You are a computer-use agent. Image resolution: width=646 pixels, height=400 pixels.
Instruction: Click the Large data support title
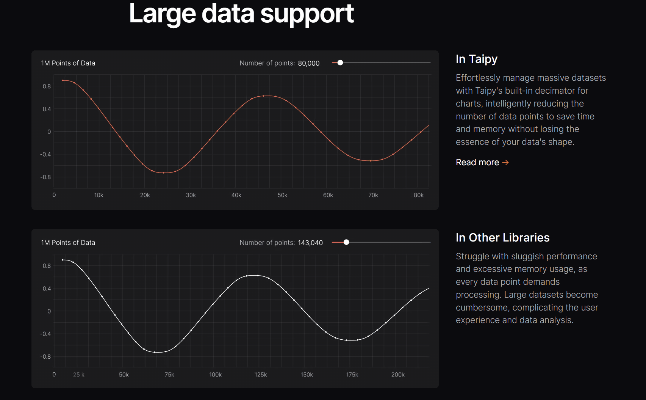pos(241,14)
